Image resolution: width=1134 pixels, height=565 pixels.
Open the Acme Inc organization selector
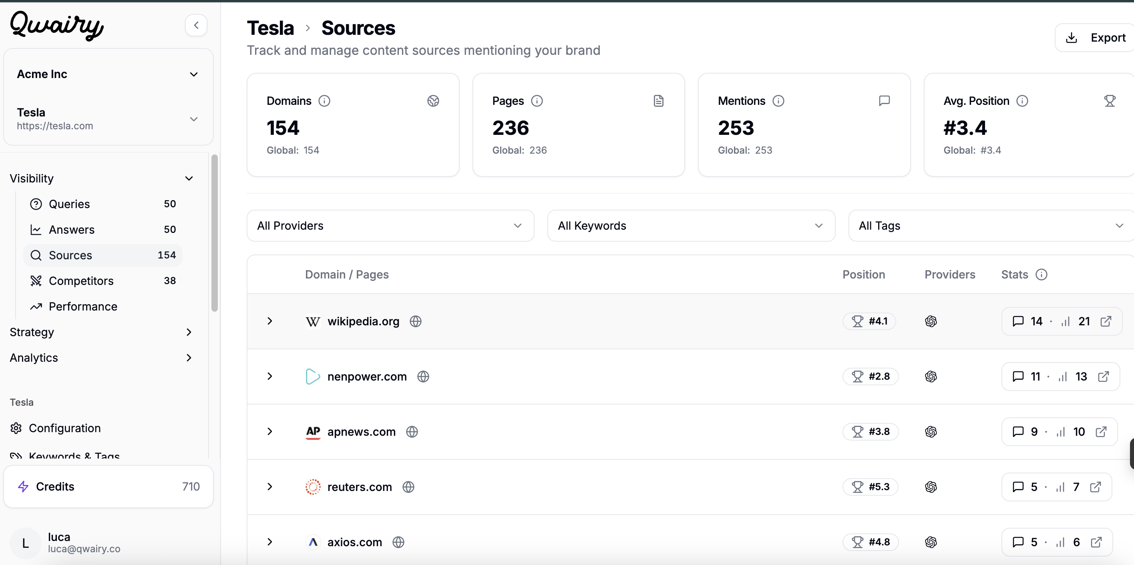click(108, 74)
